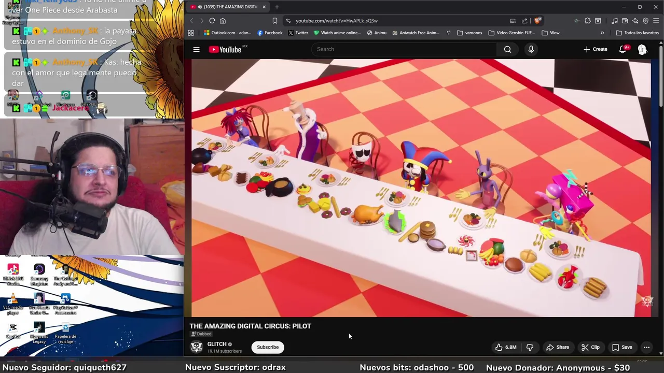The height and width of the screenshot is (373, 664).
Task: Open the Video Genshin FUE bookmarks folder
Action: [511, 33]
